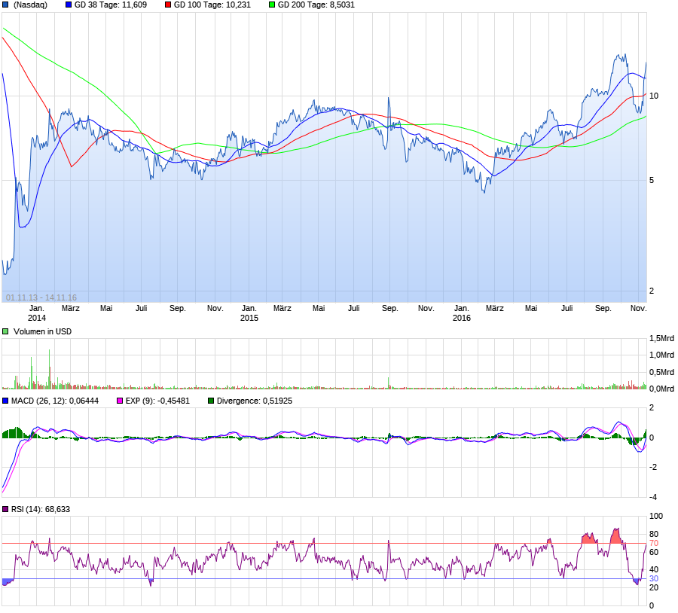
Task: Click the 1,0Mrd volume axis label
Action: click(x=661, y=355)
